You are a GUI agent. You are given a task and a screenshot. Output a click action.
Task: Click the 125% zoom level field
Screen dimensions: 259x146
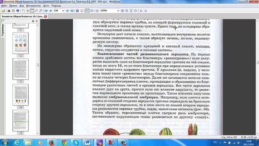[x=108, y=11]
